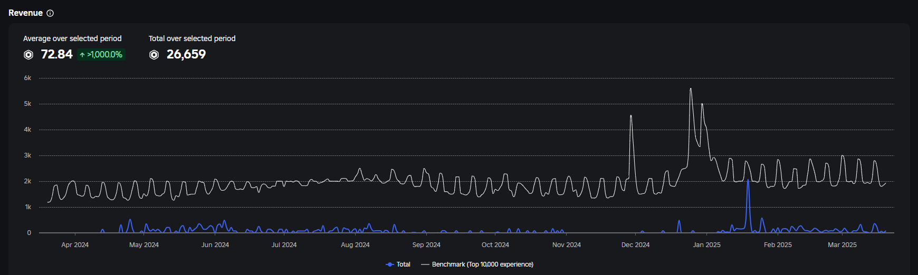The height and width of the screenshot is (275, 918).
Task: Click the Robux icon beside 26,659
Action: pyautogui.click(x=154, y=55)
